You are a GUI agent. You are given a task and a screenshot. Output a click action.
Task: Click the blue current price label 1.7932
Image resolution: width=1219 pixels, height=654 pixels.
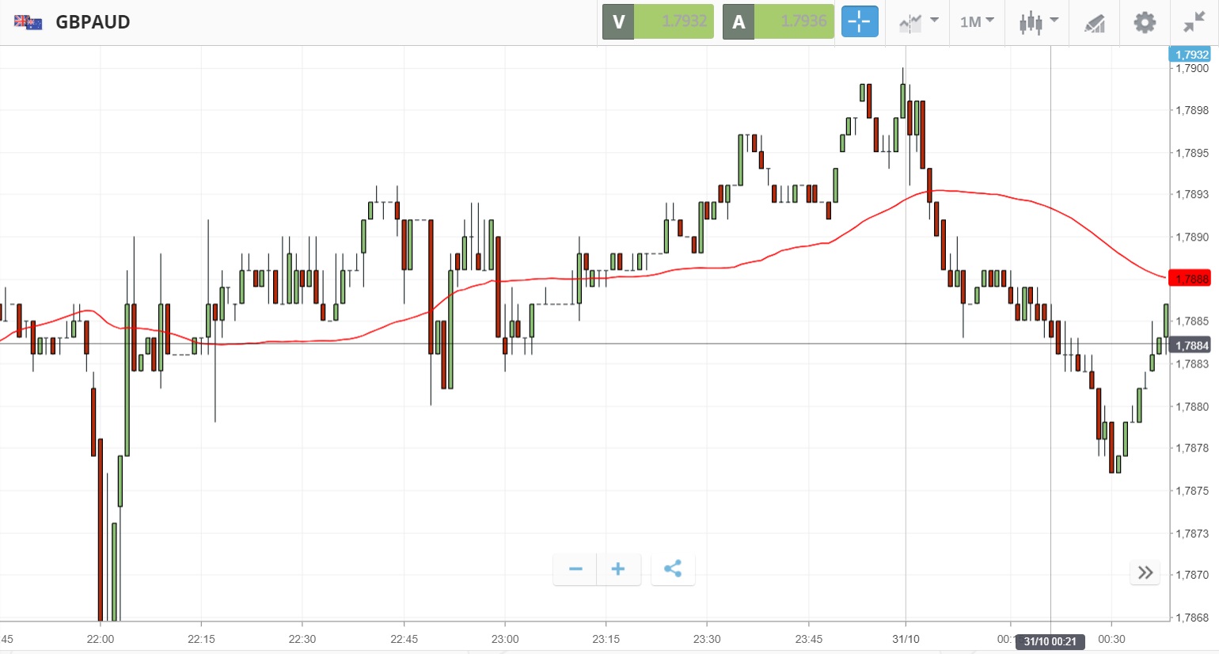pos(1190,55)
